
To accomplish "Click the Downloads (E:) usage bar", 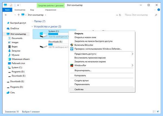I will [58, 44].
